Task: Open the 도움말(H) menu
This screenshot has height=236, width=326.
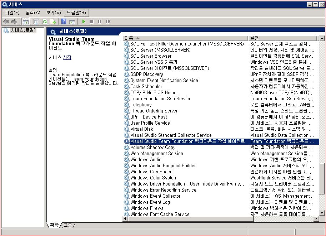Action: coord(76,12)
